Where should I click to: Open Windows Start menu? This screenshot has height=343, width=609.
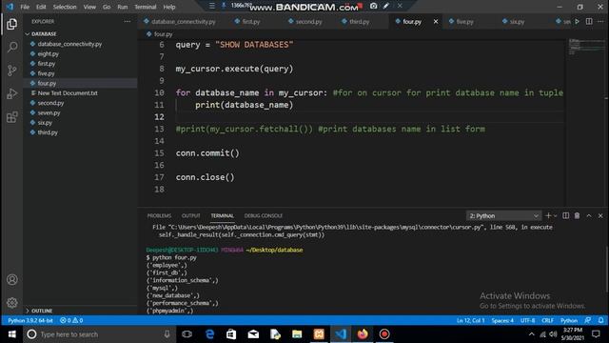[11, 334]
